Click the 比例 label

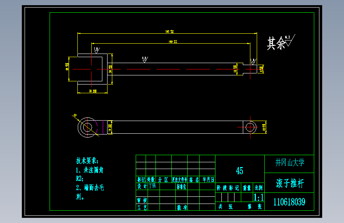pyautogui.click(x=258, y=188)
